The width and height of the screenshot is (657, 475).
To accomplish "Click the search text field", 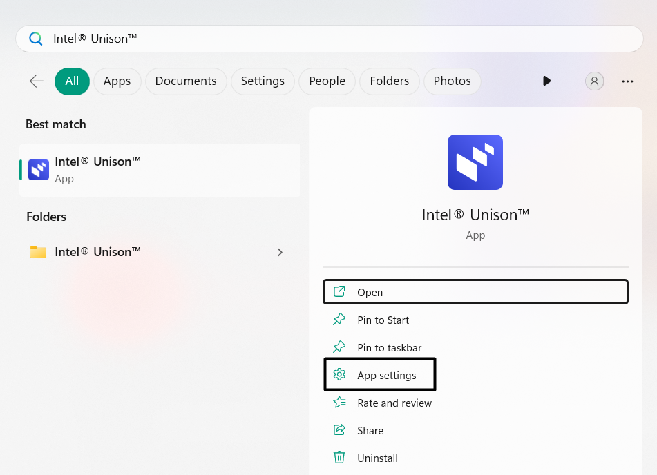I will click(x=345, y=39).
